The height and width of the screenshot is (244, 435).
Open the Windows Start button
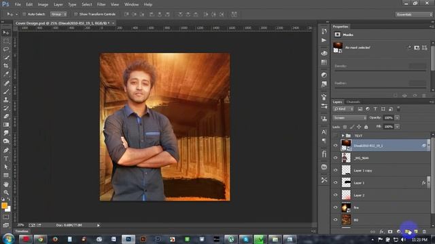pos(8,239)
